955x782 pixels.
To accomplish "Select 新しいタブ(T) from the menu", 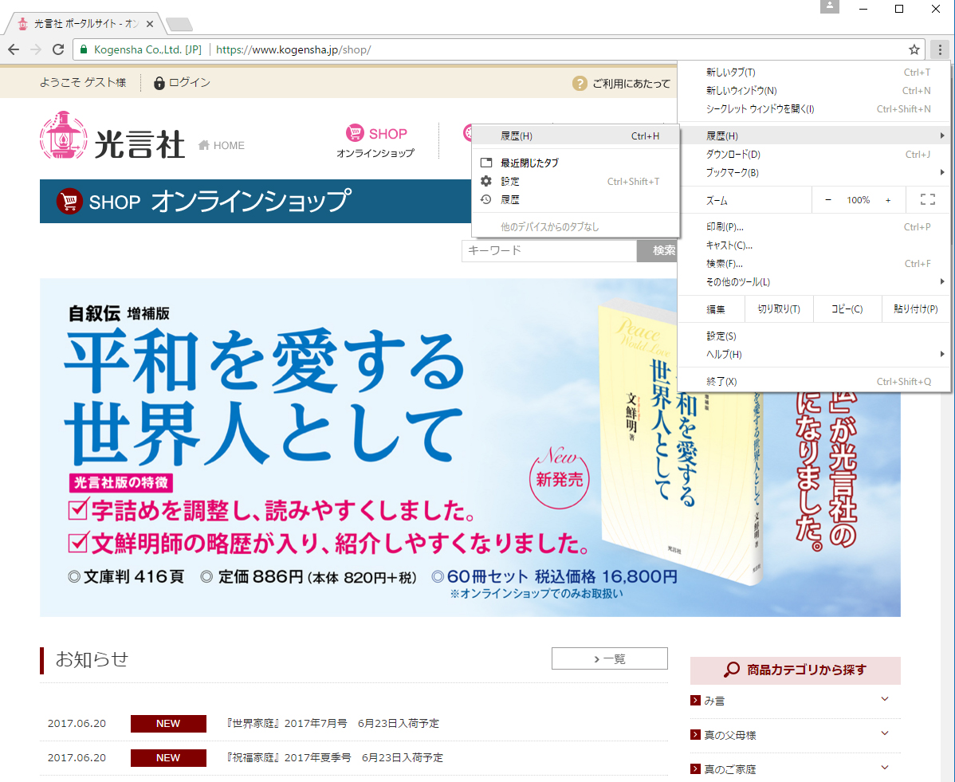I will (x=813, y=72).
